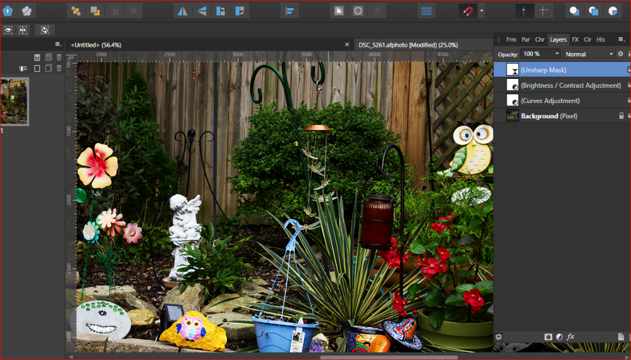Open the Alignment options icon
This screenshot has width=631, height=360.
click(290, 11)
